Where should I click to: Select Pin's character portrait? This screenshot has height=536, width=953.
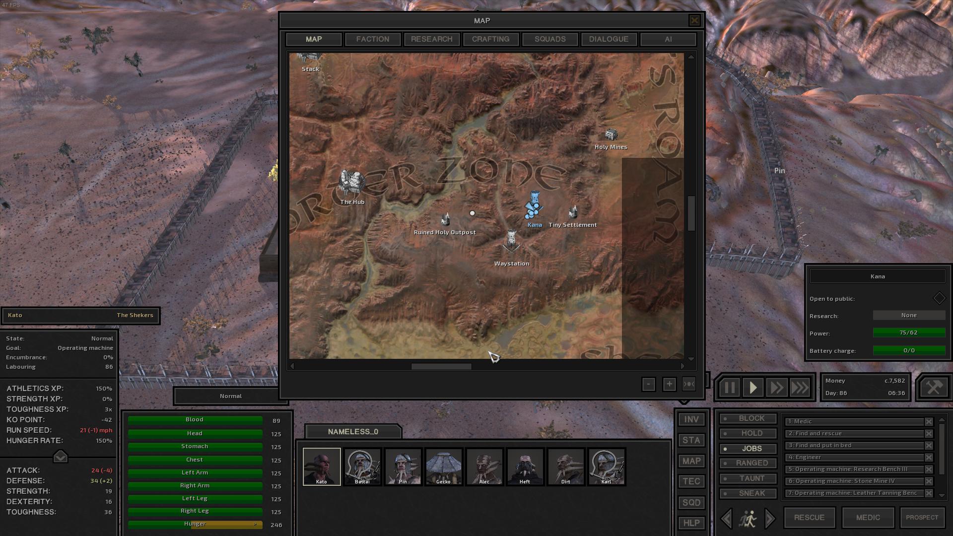tap(403, 467)
